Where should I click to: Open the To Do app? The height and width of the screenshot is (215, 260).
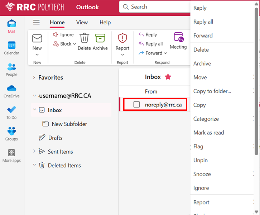[x=11, y=113]
